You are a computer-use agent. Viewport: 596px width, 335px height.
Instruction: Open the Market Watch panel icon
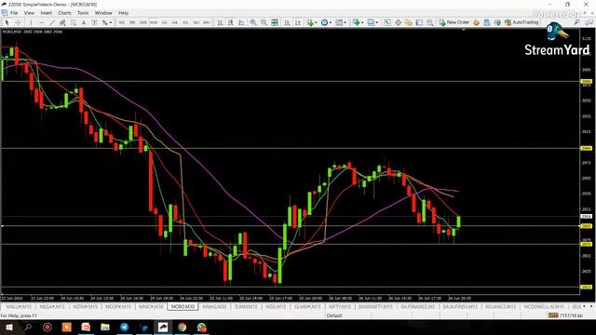[x=387, y=22]
